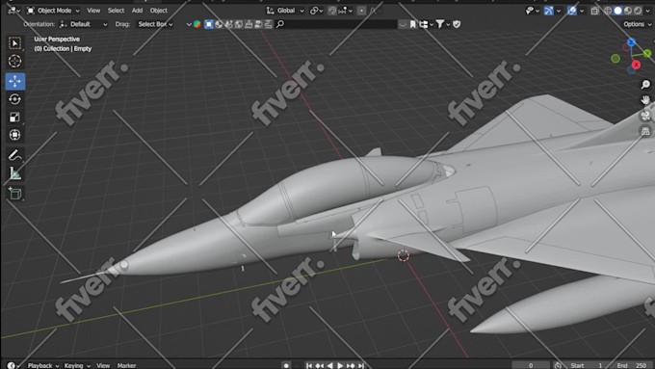Click the blue square filter icon
This screenshot has width=655, height=369.
(x=208, y=24)
